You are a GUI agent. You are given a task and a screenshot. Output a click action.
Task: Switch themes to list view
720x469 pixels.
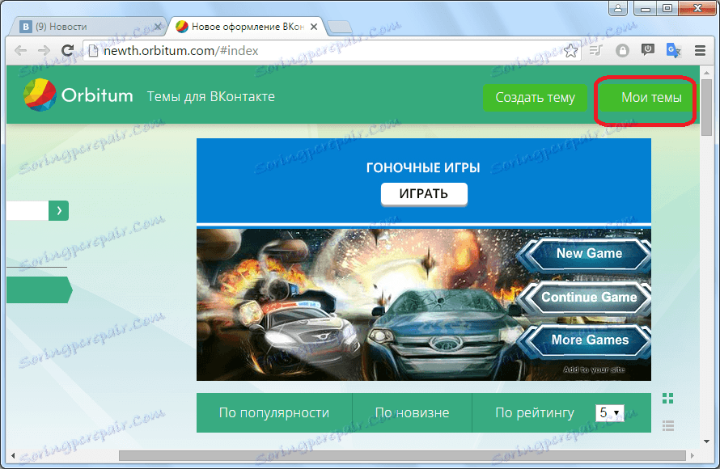[668, 425]
